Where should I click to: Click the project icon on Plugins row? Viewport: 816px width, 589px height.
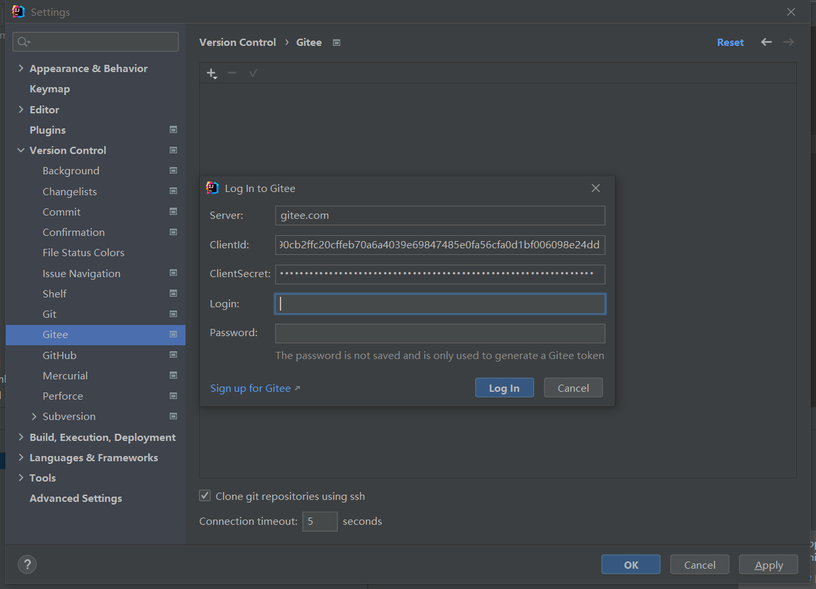click(x=173, y=130)
